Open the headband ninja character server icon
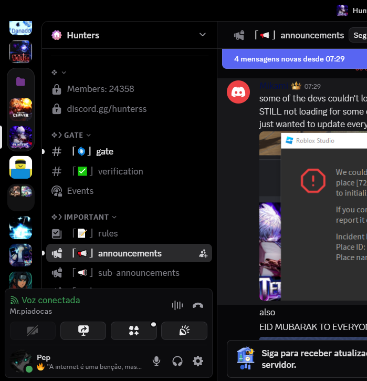This screenshot has height=381, width=367. [20, 280]
